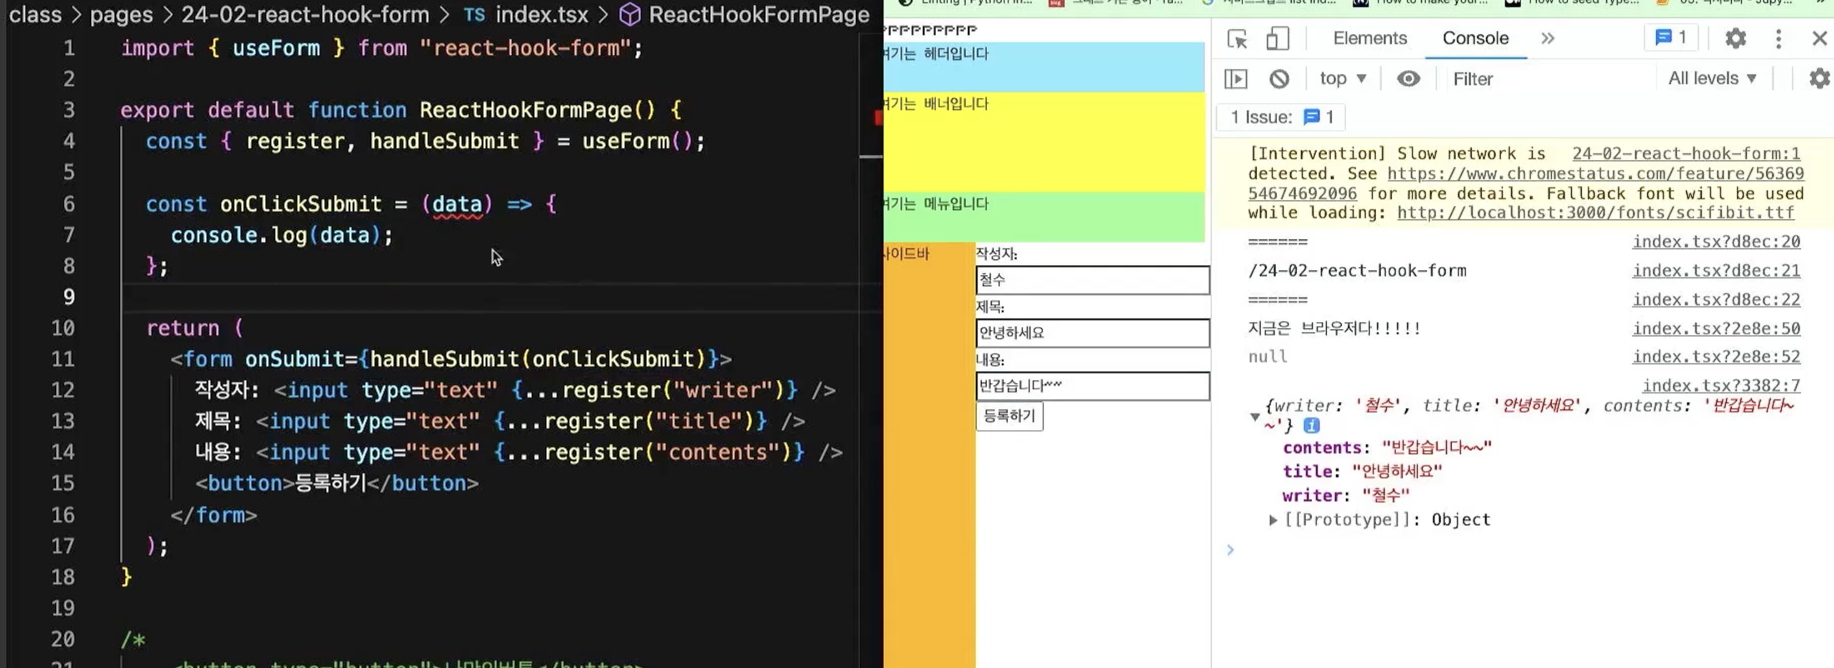Open the 24-02-react-hook-form:1 source link
Viewport: 1834px width, 668px height.
1686,154
